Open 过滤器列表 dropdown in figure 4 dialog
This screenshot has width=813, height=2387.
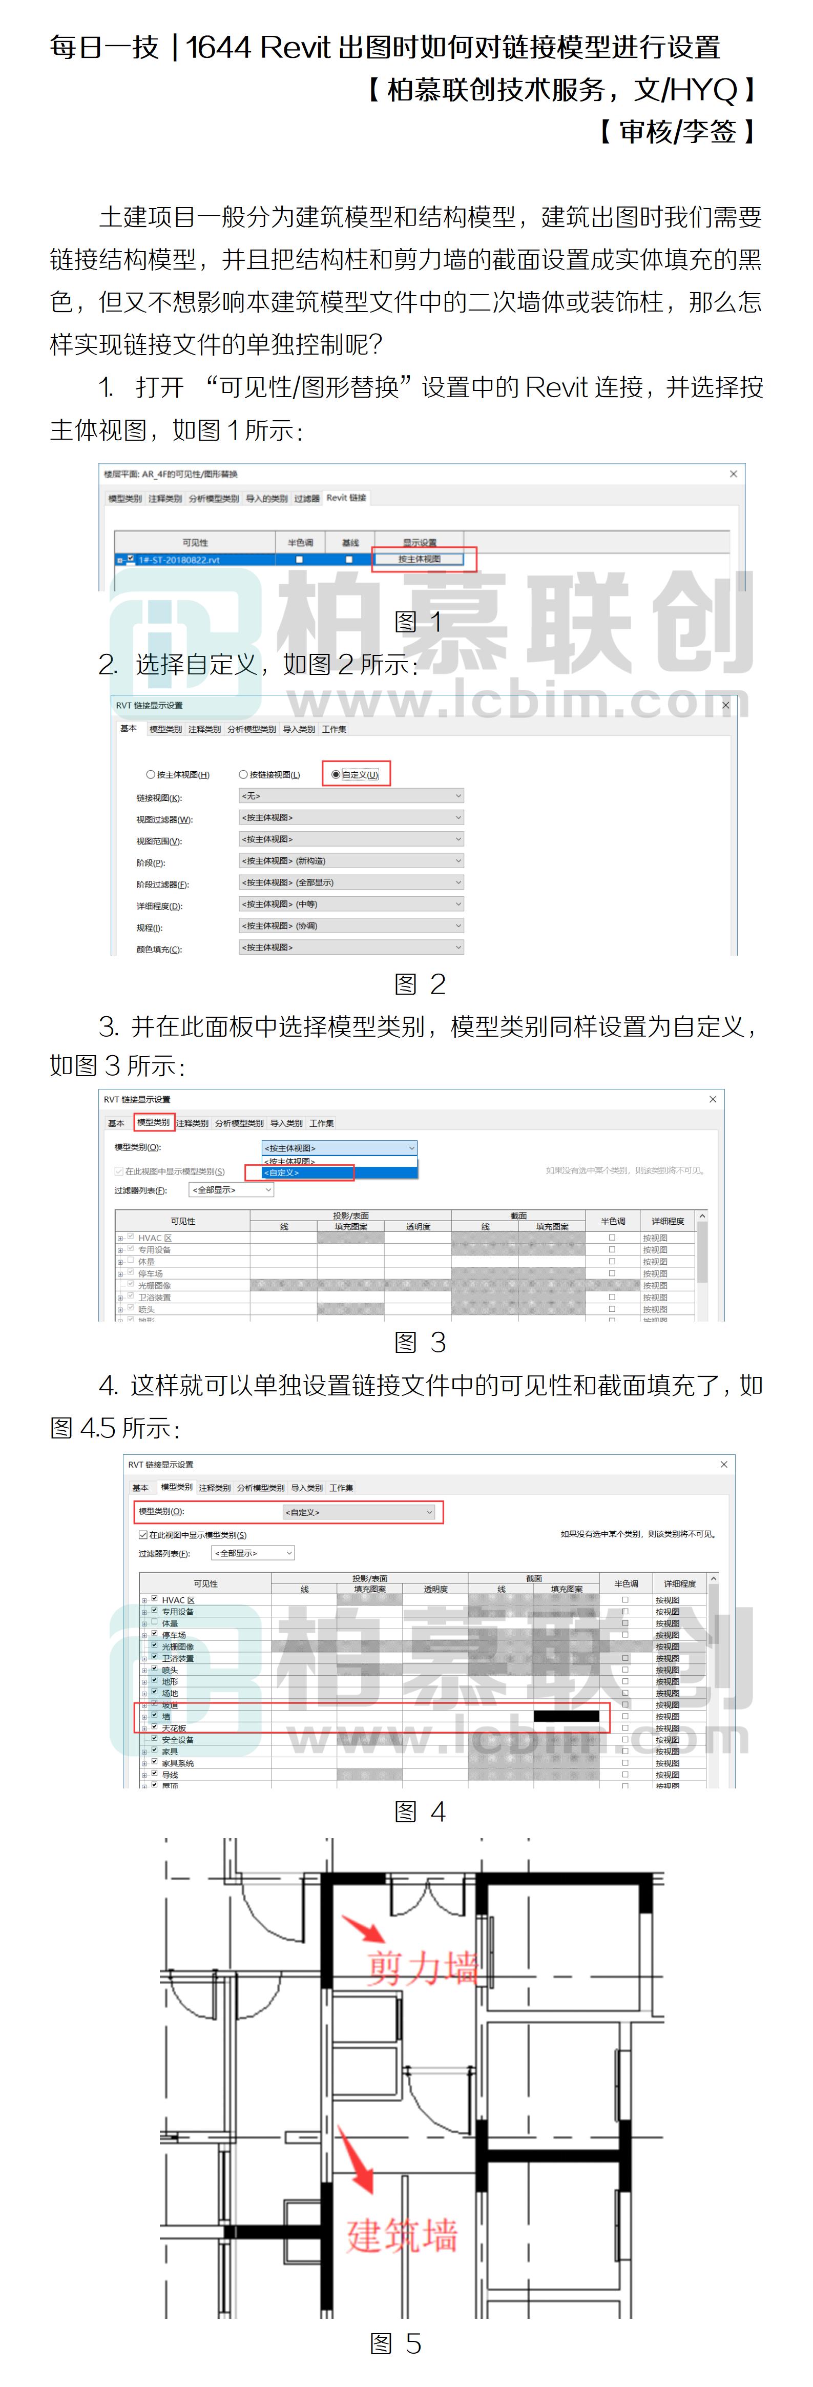click(253, 1552)
